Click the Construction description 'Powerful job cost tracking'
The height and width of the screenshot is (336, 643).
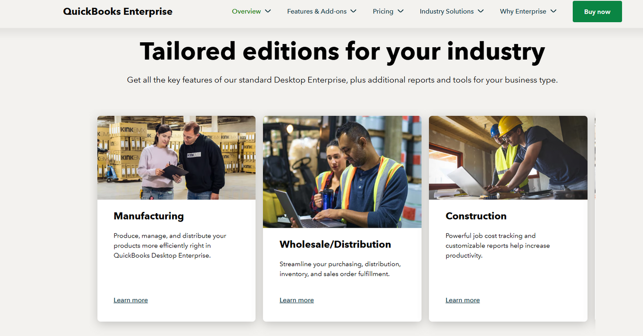(x=497, y=246)
